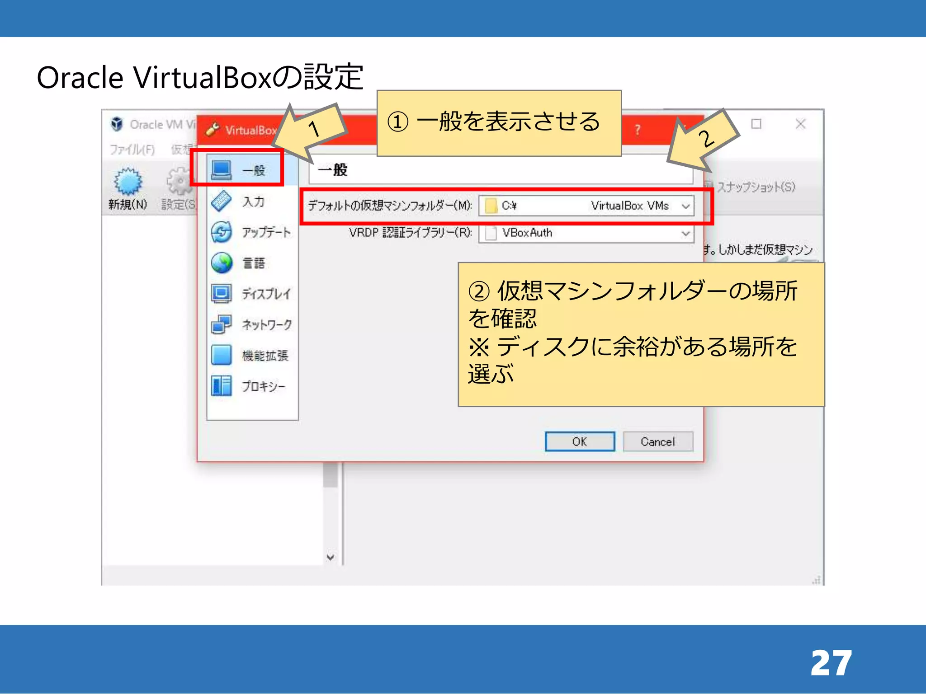Click the VRDP 認証ライブラリー(R) label
926x694 pixels.
[410, 233]
